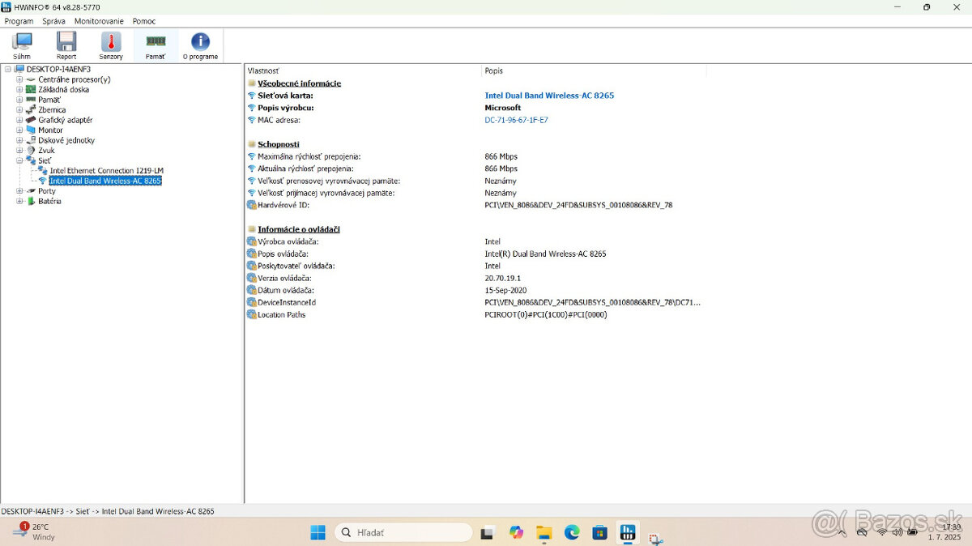Image resolution: width=972 pixels, height=546 pixels.
Task: Click the Wi-Fi icon in the system tray
Action: [x=882, y=532]
